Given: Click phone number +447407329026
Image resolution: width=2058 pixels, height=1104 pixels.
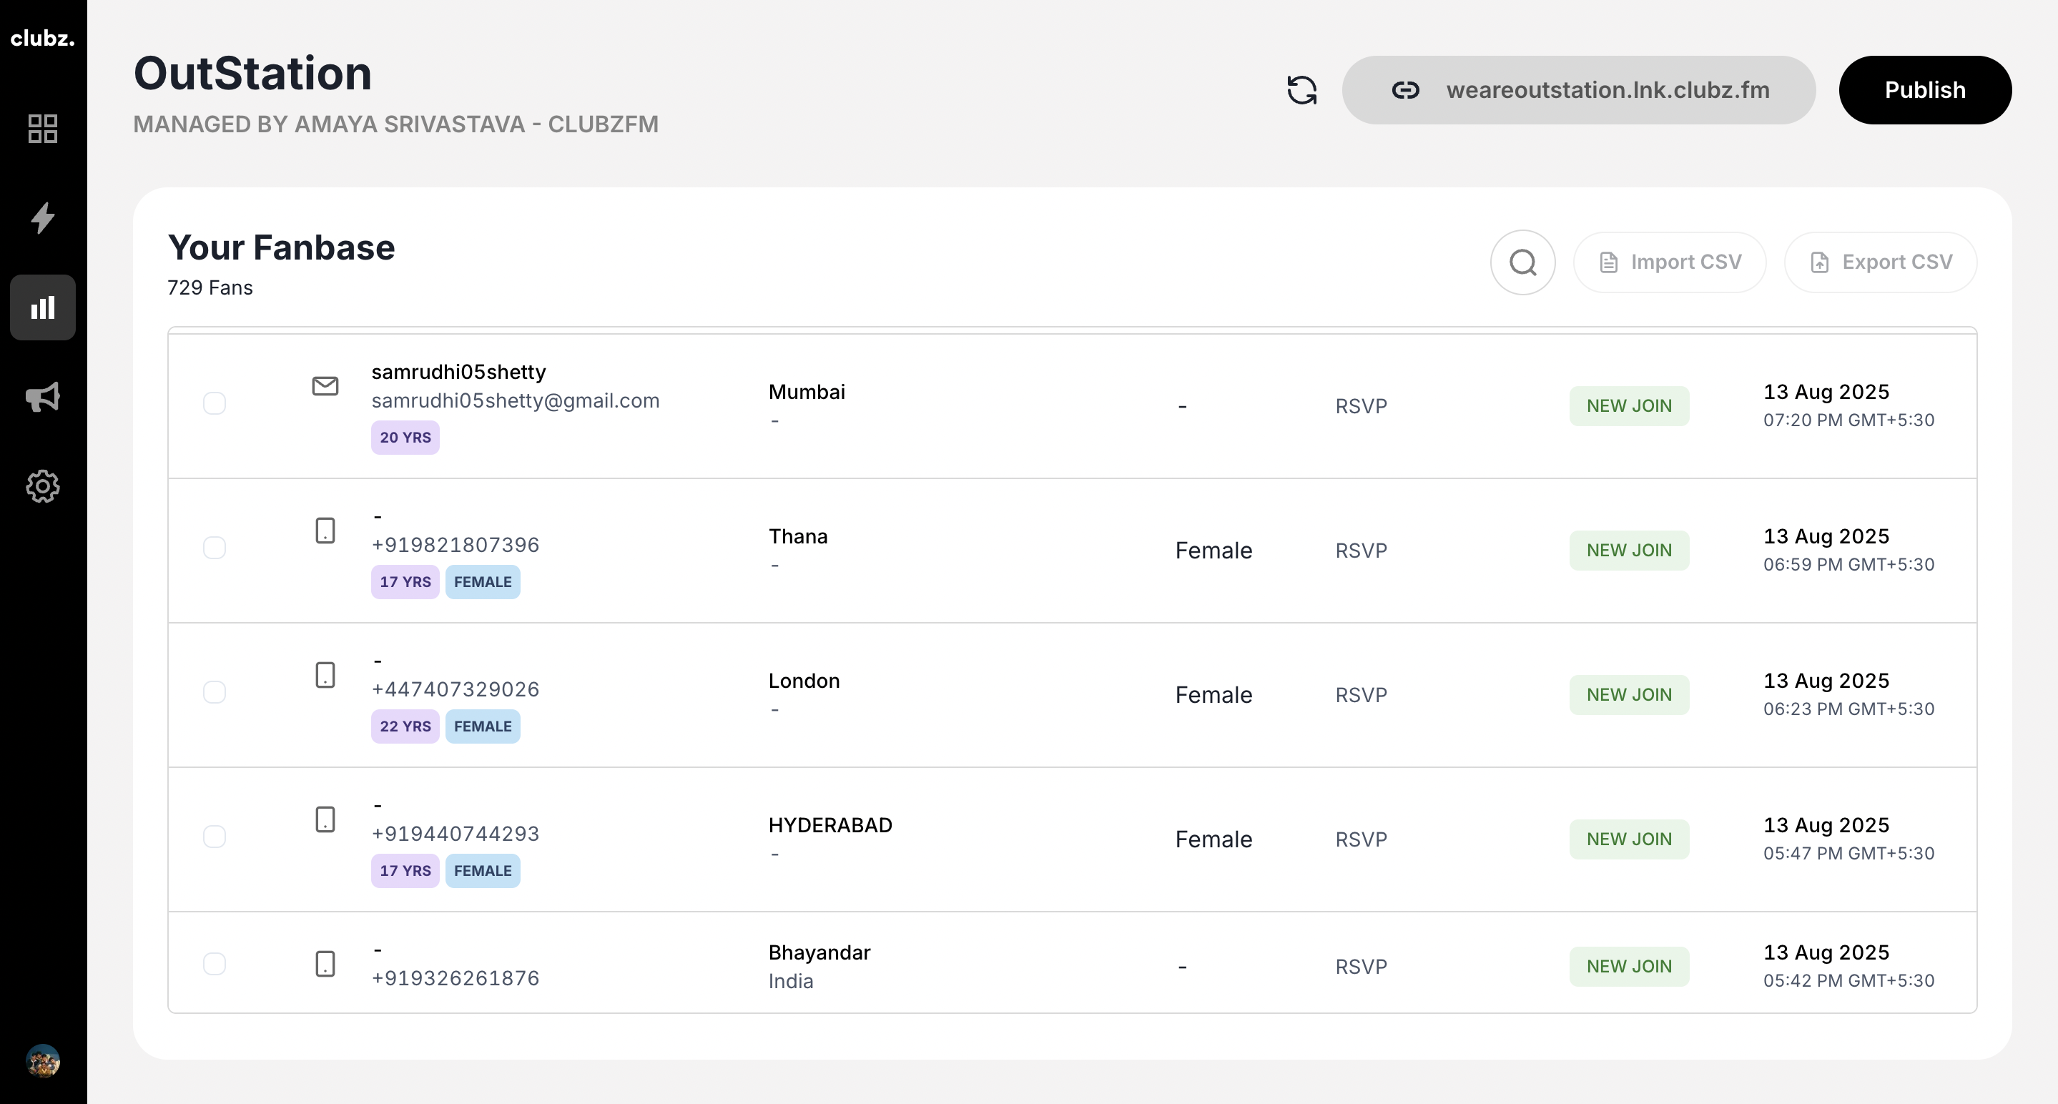Looking at the screenshot, I should click(x=456, y=689).
